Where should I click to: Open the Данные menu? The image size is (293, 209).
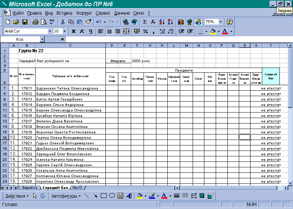point(122,13)
